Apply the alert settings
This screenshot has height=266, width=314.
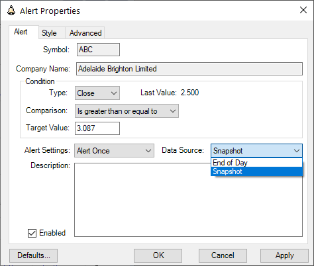pos(284,255)
